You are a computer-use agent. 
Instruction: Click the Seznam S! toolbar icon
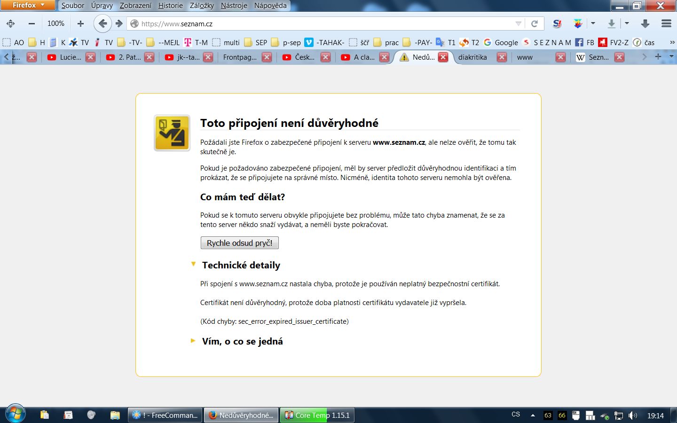click(x=557, y=23)
